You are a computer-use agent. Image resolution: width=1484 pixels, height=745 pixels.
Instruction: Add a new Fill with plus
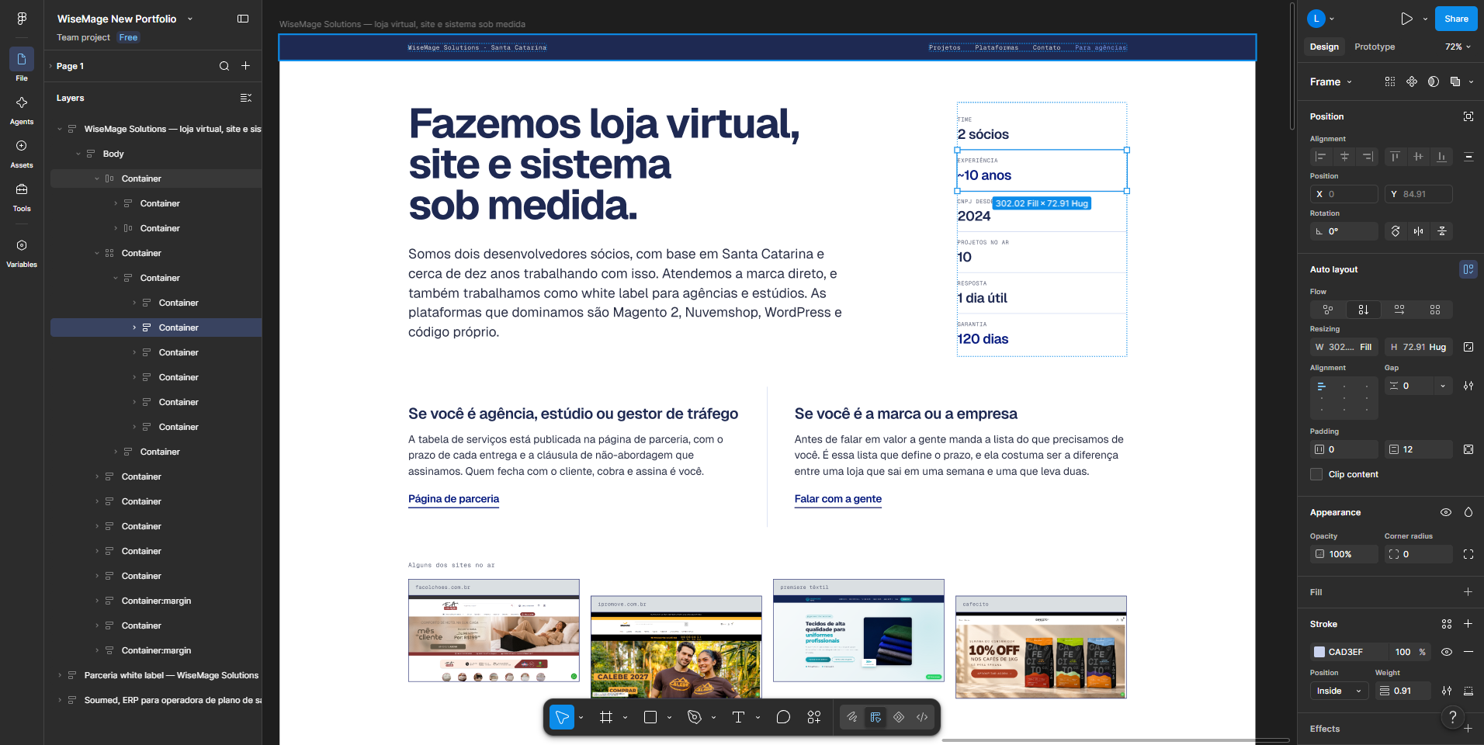pos(1468,592)
